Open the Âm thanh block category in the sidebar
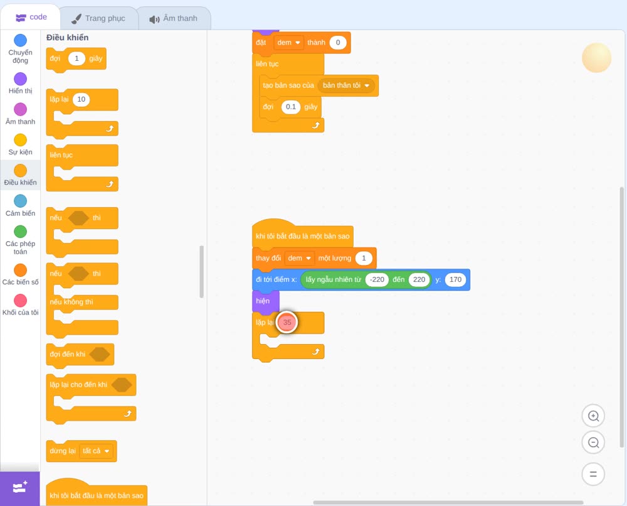Screen dimensions: 627x506 20,114
